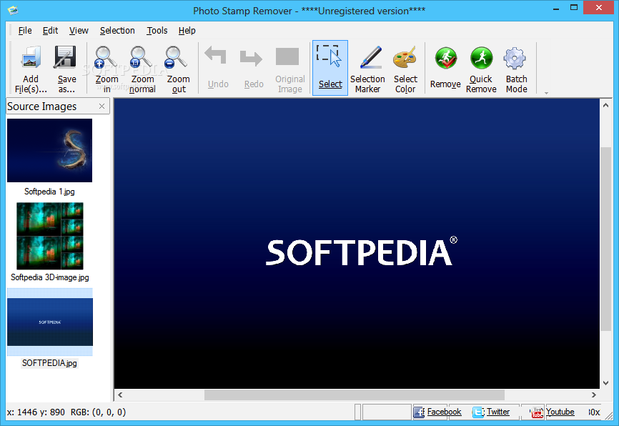Click the vertical scrollbar up arrow

coord(605,105)
